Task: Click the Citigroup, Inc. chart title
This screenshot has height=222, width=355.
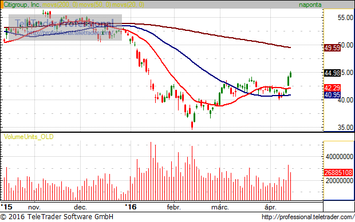Action: (x=22, y=5)
